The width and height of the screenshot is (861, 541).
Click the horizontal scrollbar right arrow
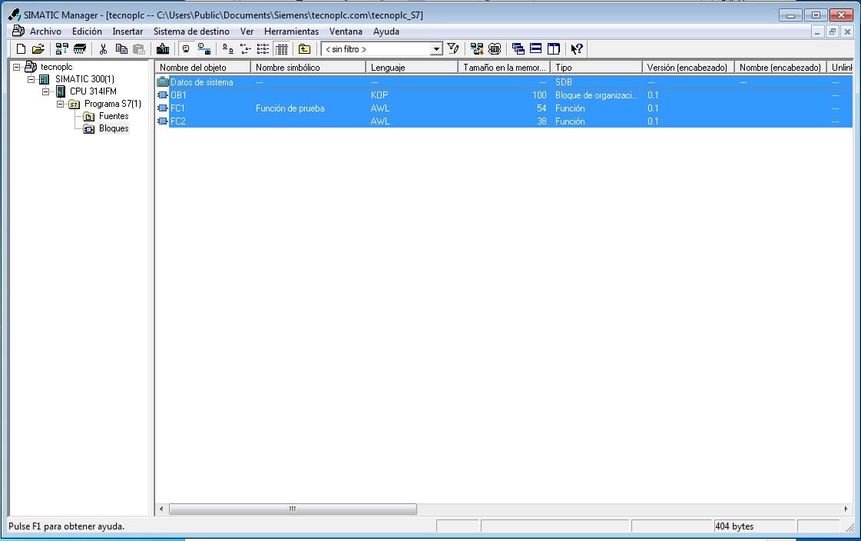846,509
